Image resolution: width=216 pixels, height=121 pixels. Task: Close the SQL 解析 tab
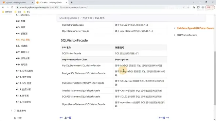[x=66, y=3]
